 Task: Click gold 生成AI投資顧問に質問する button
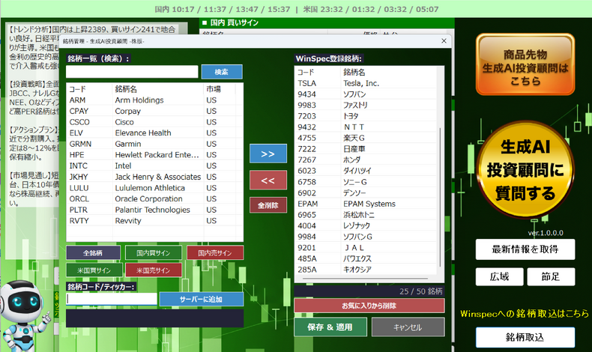click(x=525, y=170)
